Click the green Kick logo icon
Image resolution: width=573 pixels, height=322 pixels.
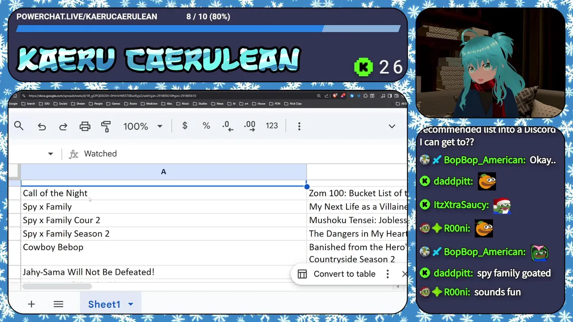click(x=363, y=68)
